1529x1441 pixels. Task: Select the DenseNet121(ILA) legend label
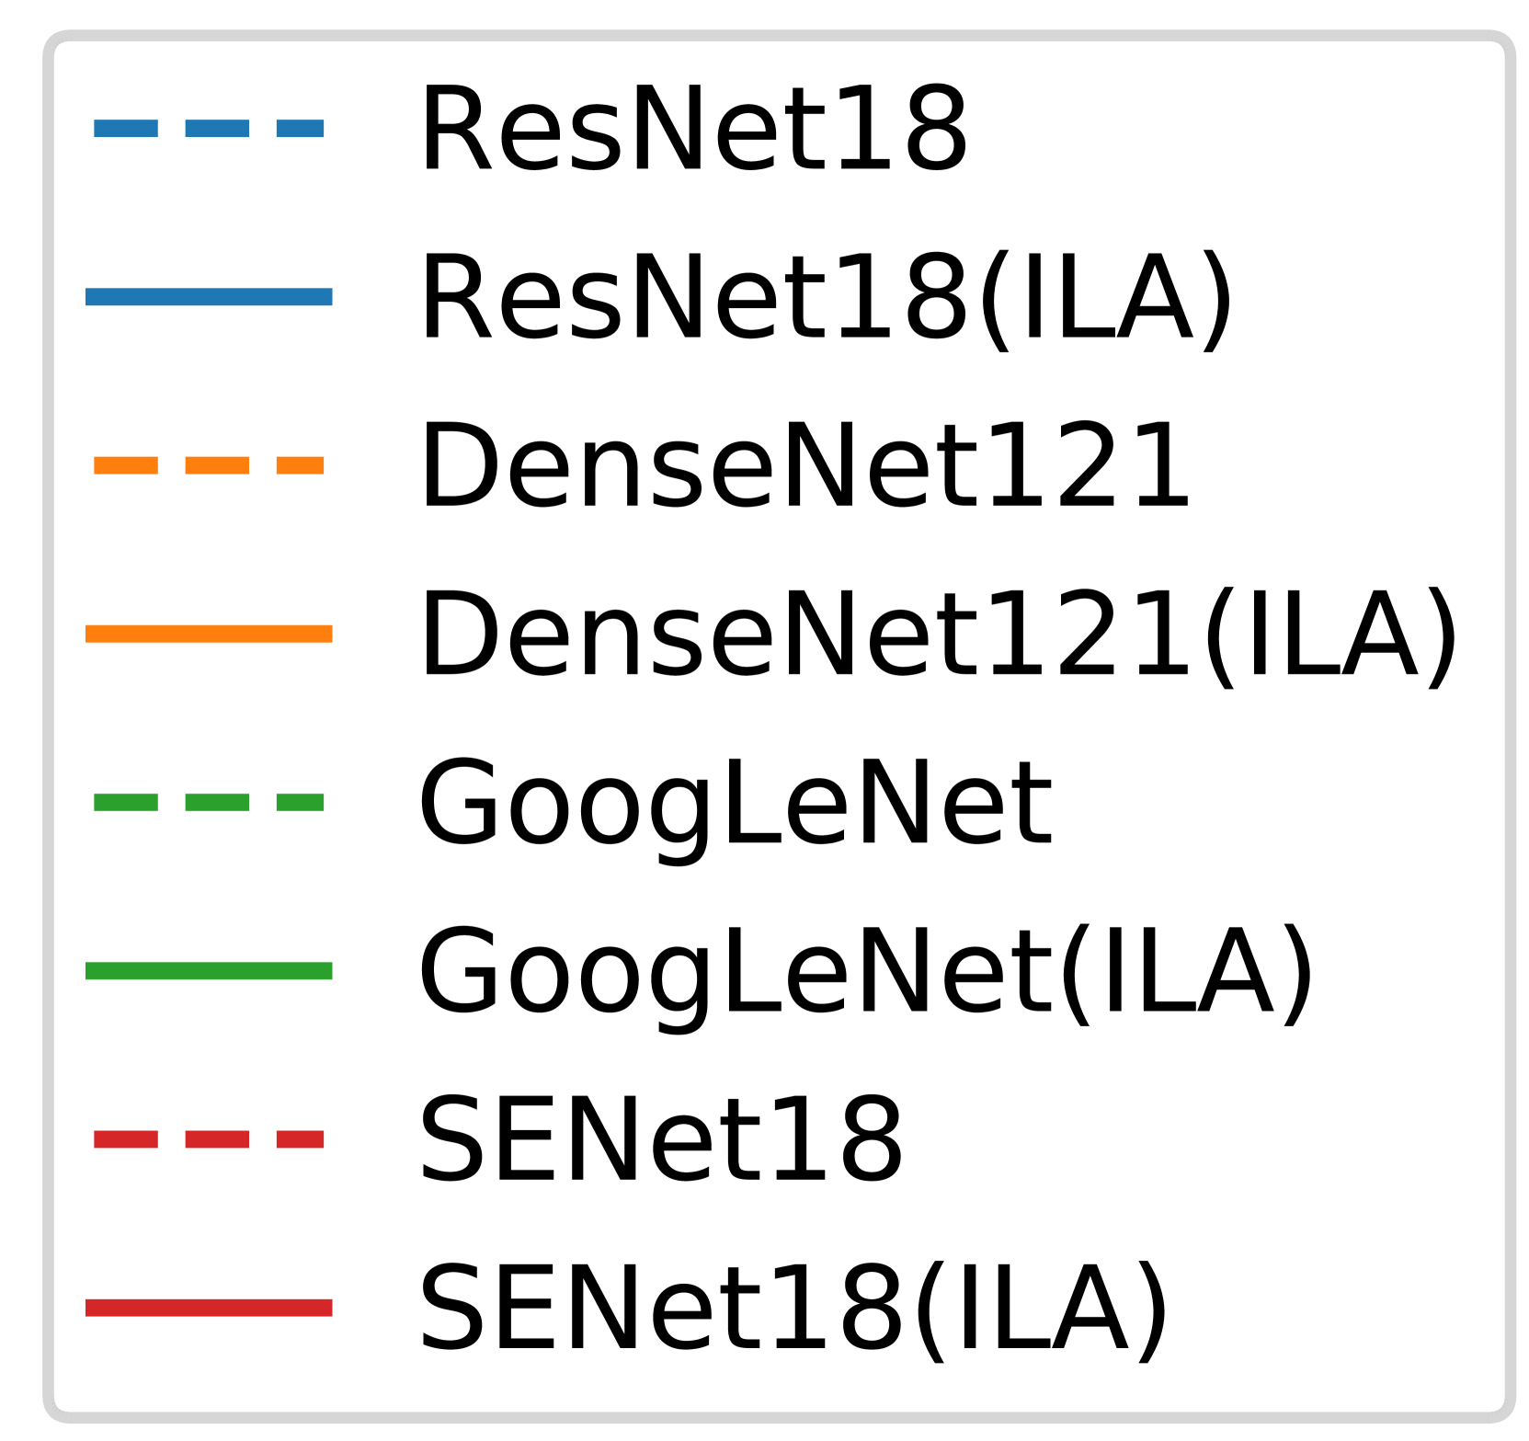click(x=938, y=635)
